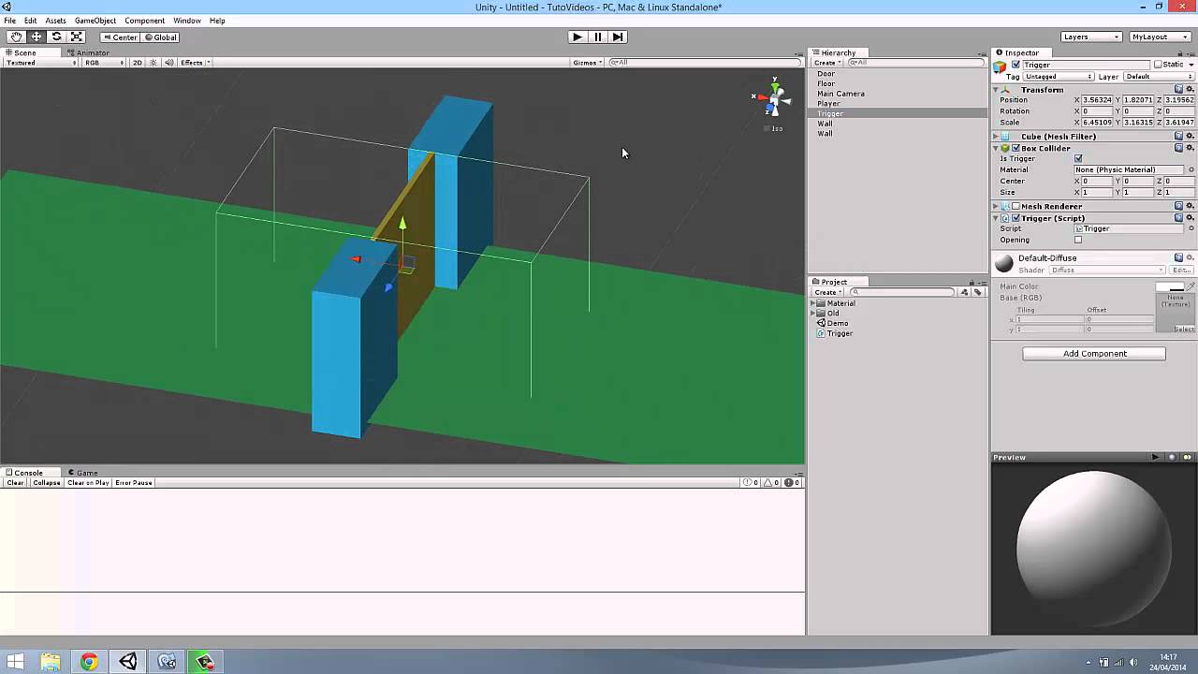Screen dimensions: 1198x674
Task: Open Chrome from the Windows taskbar
Action: coord(89,662)
